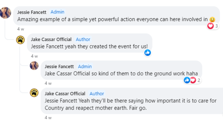Click the Admin badge on the top comment
Image resolution: width=223 pixels, height=120 pixels.
[57, 12]
